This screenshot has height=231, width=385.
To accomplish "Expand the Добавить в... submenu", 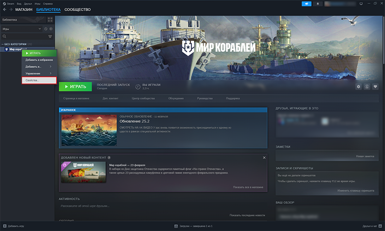I will pos(39,66).
